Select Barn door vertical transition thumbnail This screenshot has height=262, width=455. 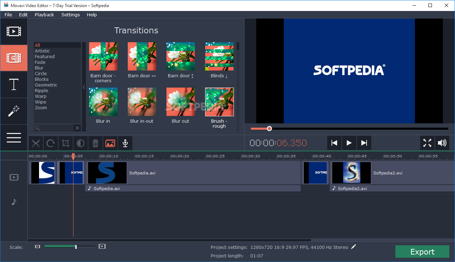(181, 56)
